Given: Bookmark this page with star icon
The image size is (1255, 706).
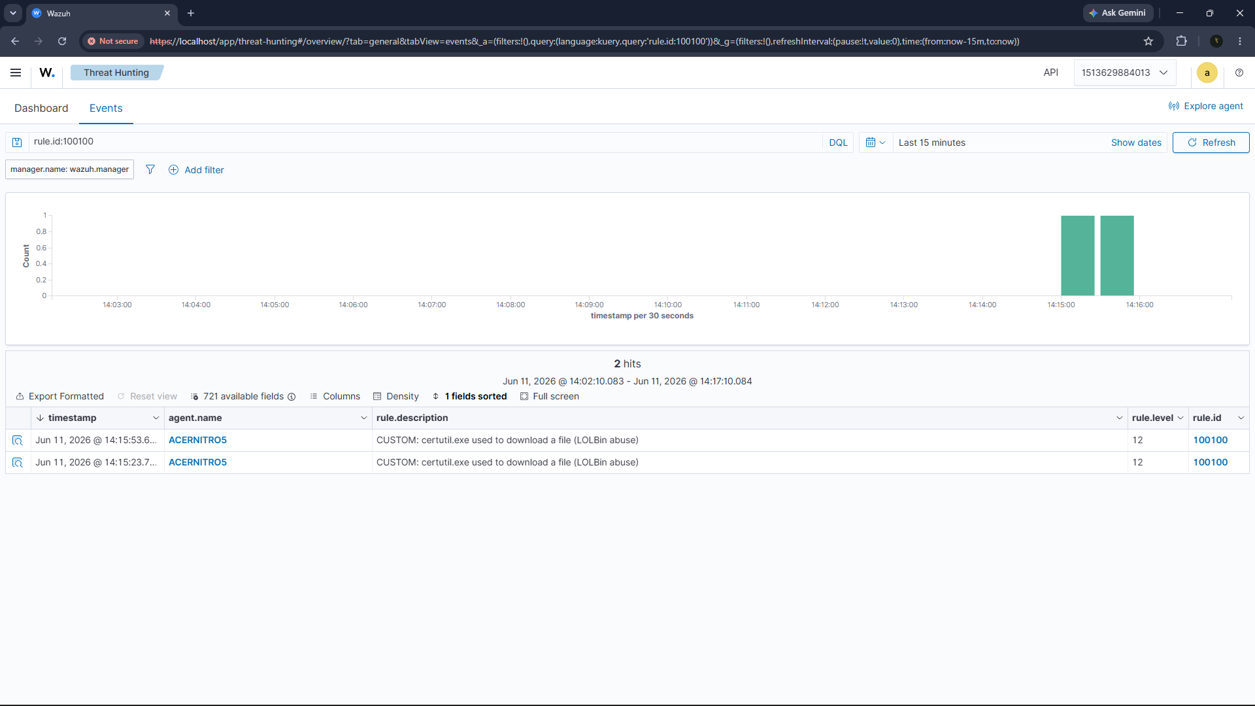Looking at the screenshot, I should tap(1148, 41).
